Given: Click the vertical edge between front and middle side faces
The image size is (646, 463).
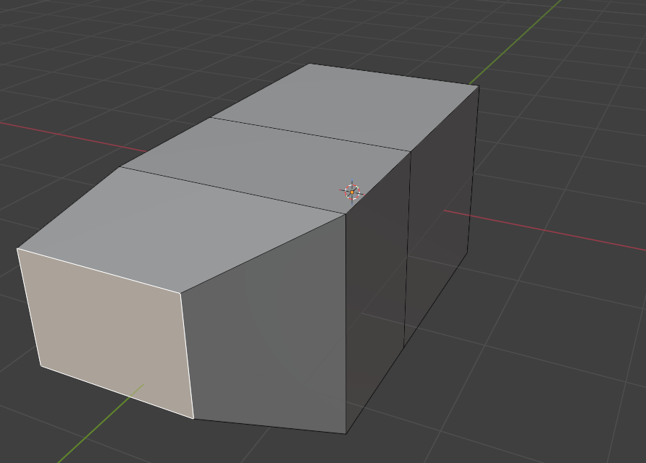Looking at the screenshot, I should [x=346, y=326].
